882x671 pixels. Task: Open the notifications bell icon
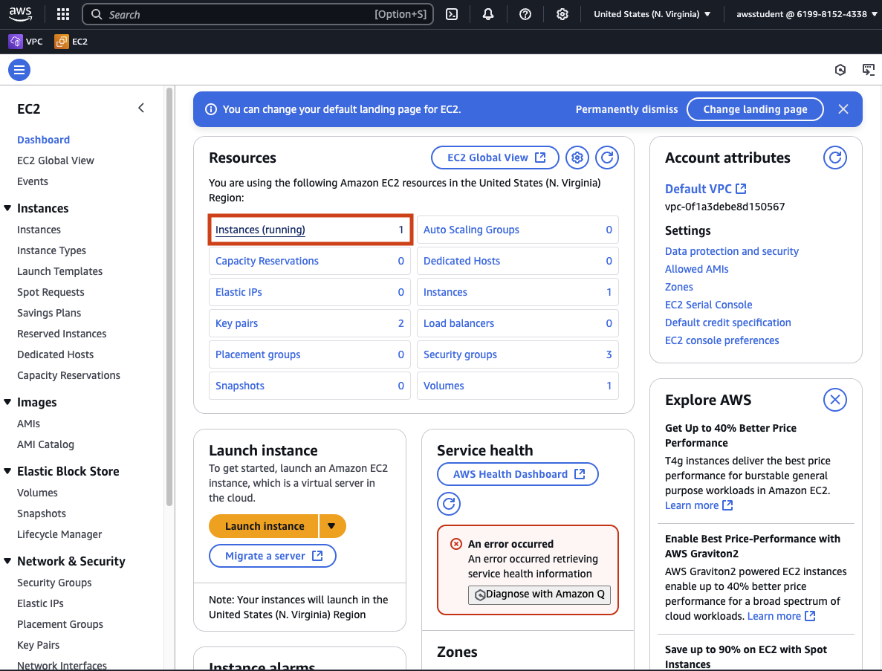tap(488, 14)
